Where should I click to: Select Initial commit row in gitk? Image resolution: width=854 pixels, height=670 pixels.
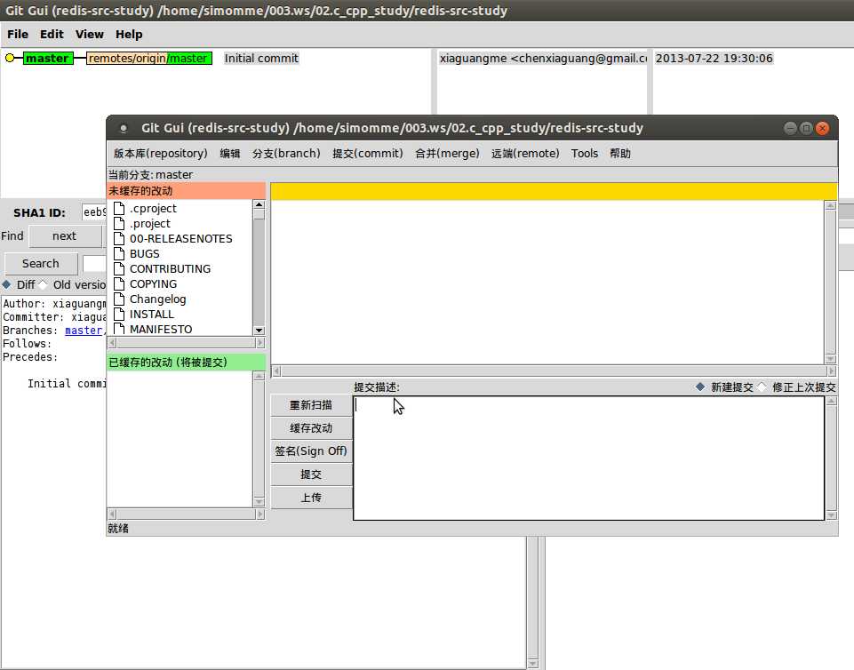(261, 59)
